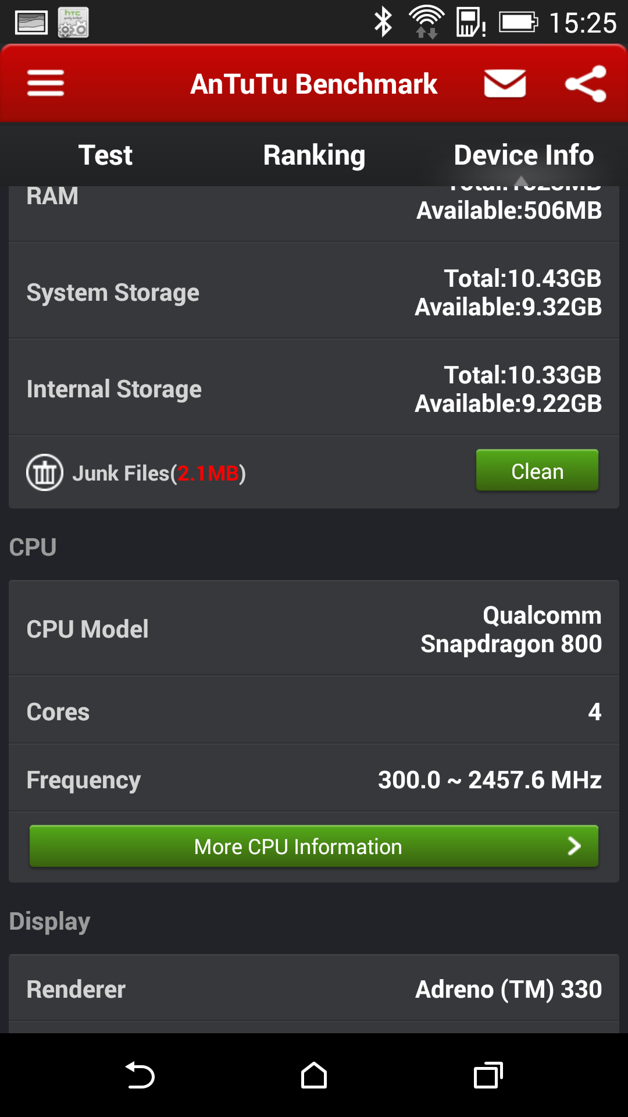
Task: Select the Device Info tab
Action: click(x=523, y=155)
